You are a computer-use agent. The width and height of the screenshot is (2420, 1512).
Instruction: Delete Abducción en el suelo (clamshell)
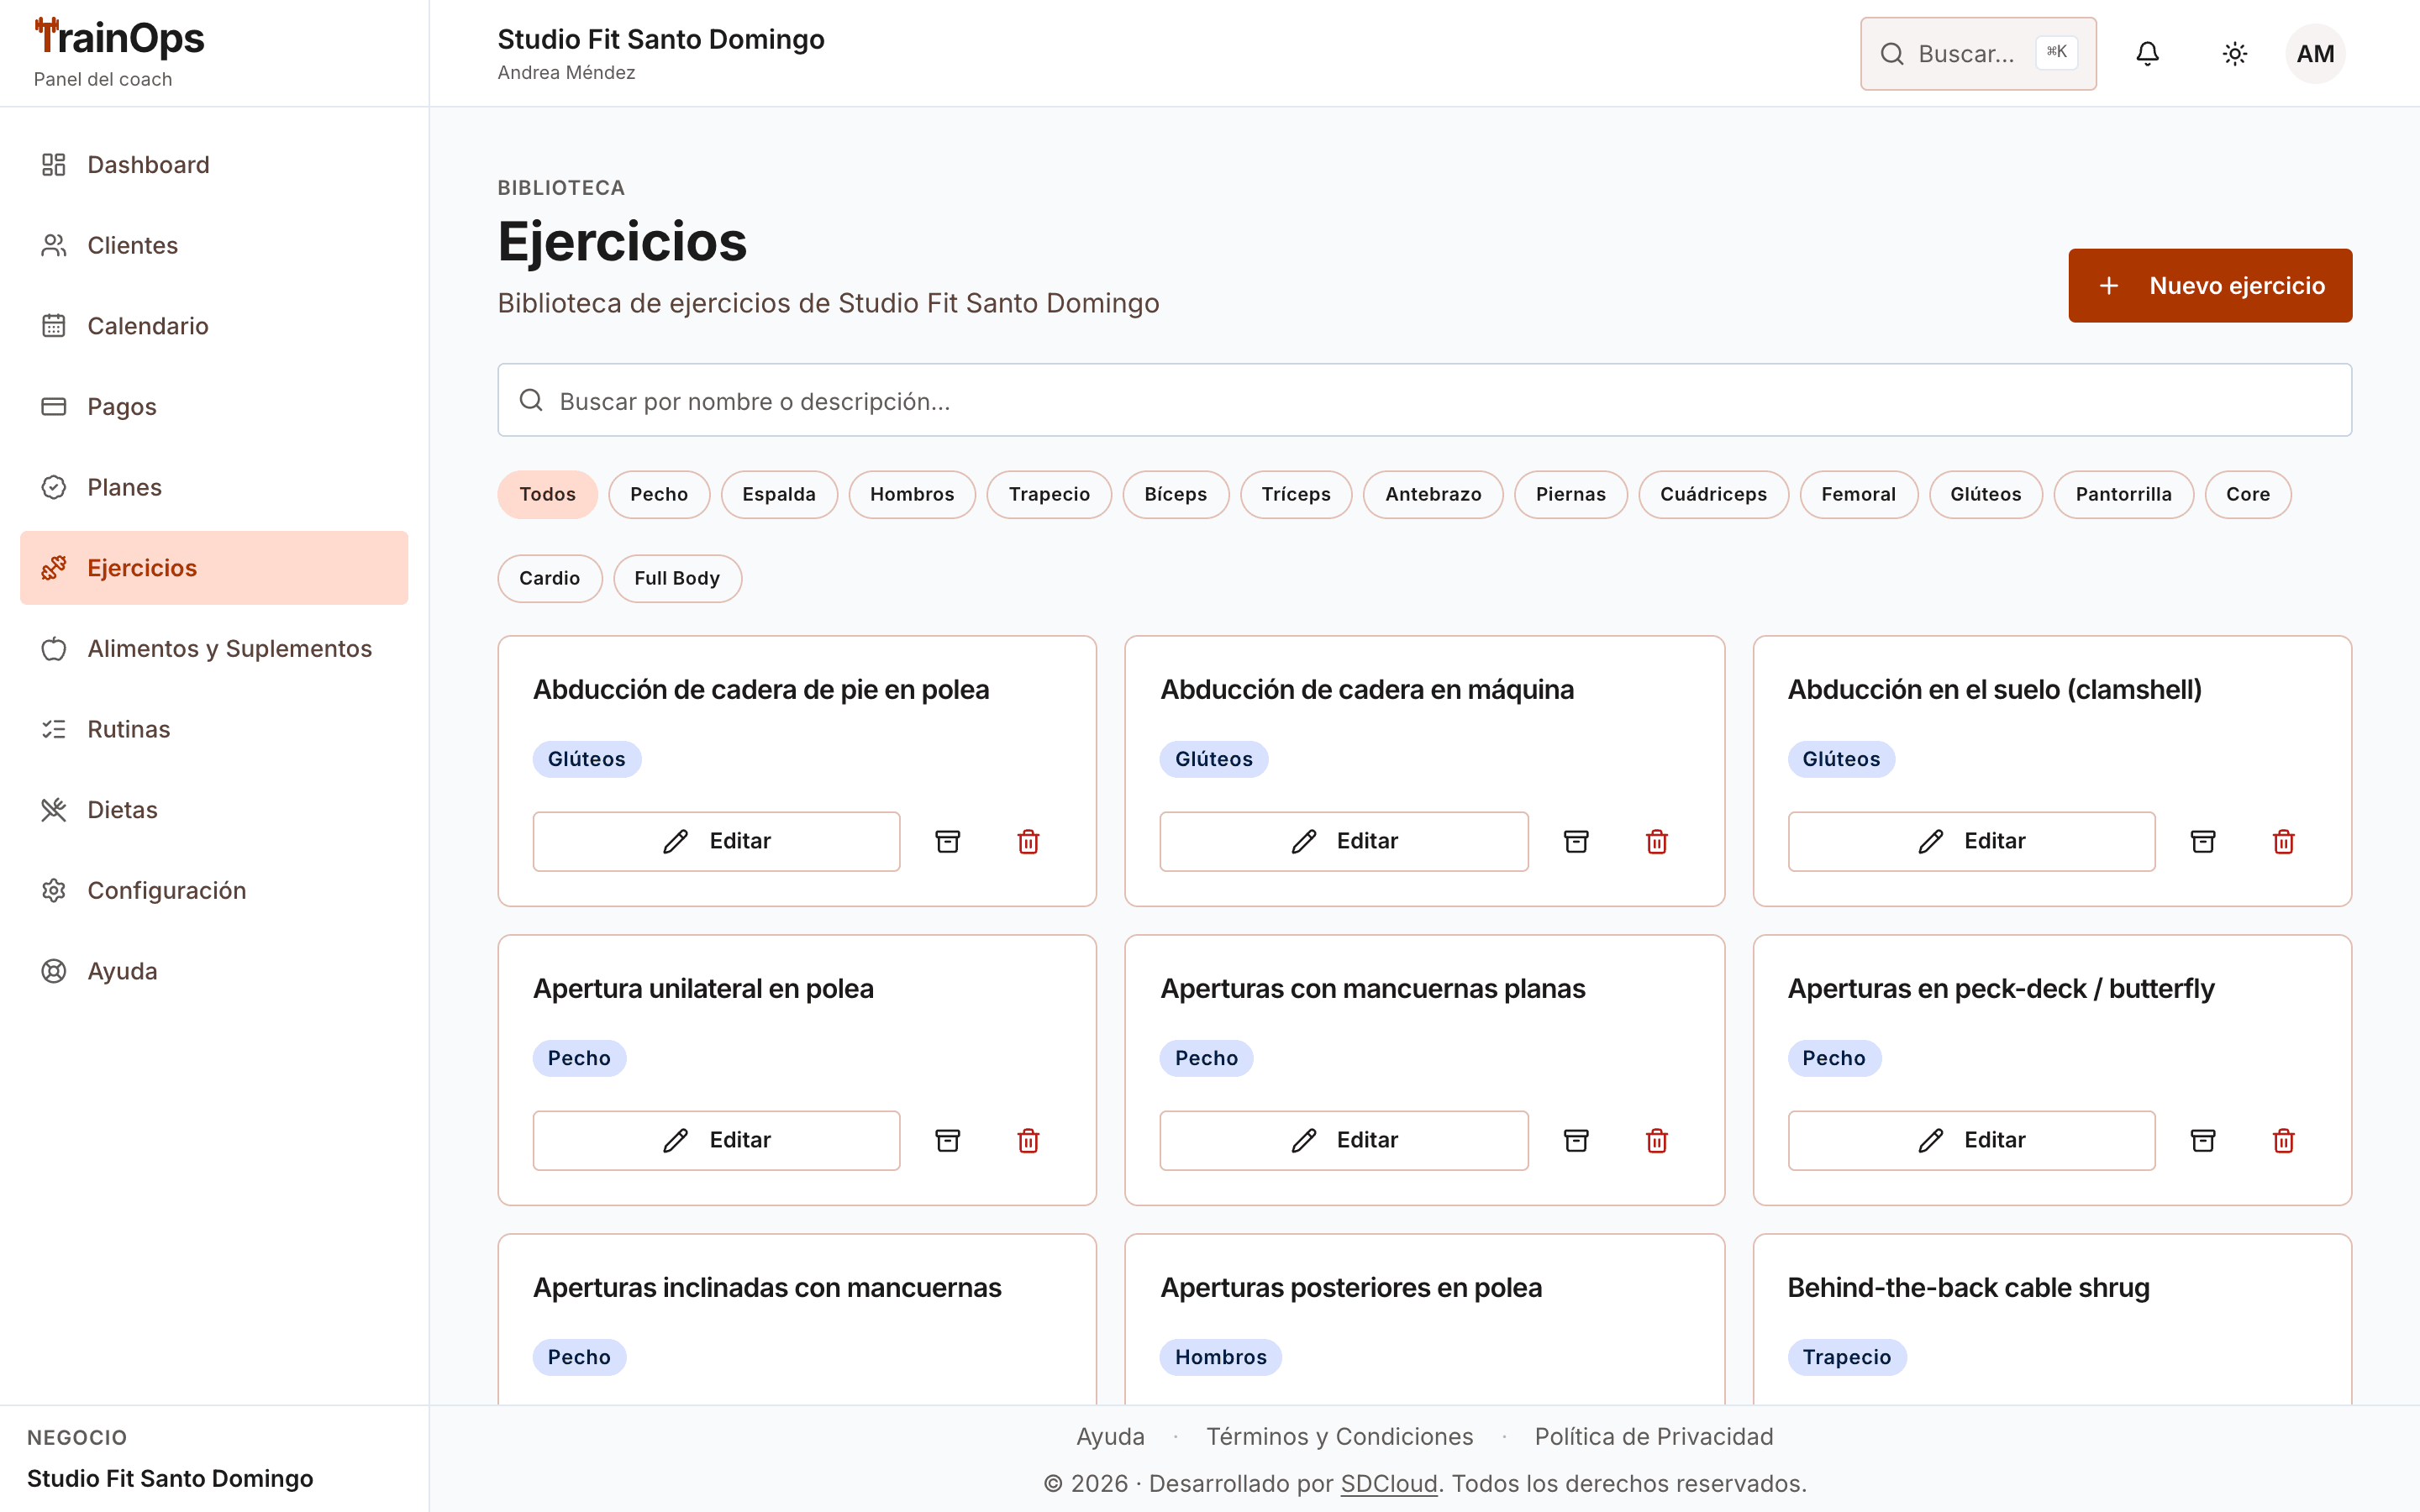pos(2284,841)
